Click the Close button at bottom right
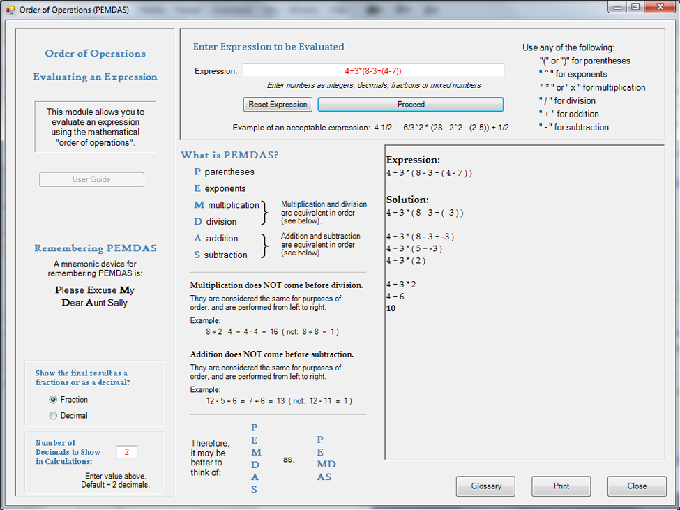The height and width of the screenshot is (510, 680). click(x=636, y=486)
